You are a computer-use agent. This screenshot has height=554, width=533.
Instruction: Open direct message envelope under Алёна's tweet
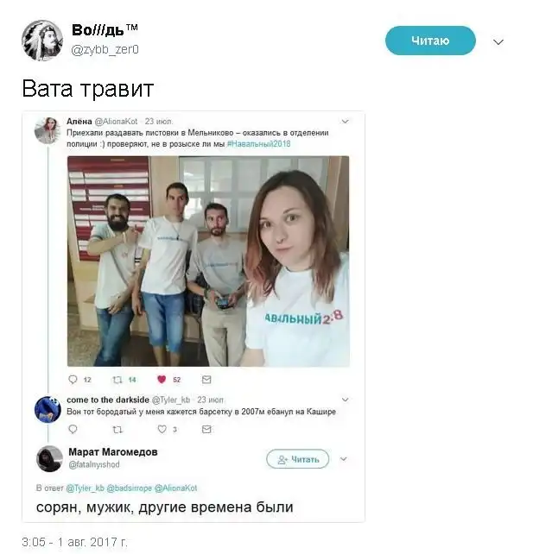pyautogui.click(x=206, y=380)
